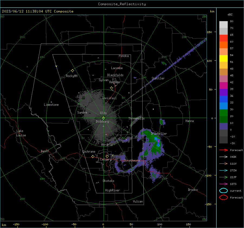Click the cyan current ellipse legend icon
This screenshot has width=244, height=228.
tap(223, 191)
